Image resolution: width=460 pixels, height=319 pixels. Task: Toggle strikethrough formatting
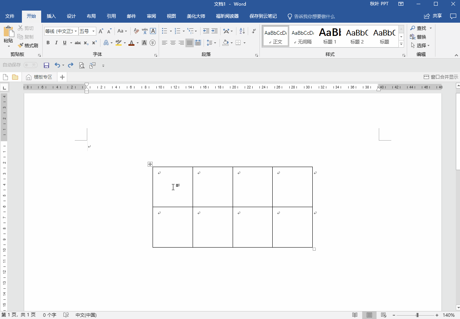point(77,43)
